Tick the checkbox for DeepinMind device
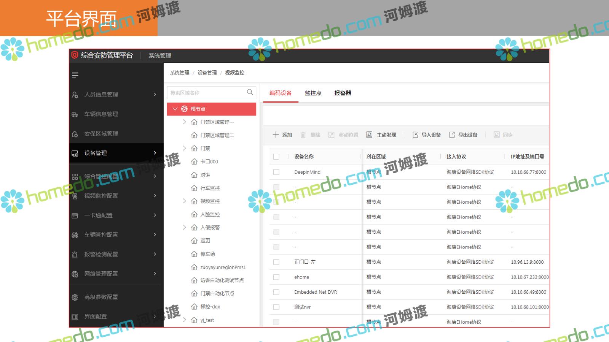 [276, 172]
